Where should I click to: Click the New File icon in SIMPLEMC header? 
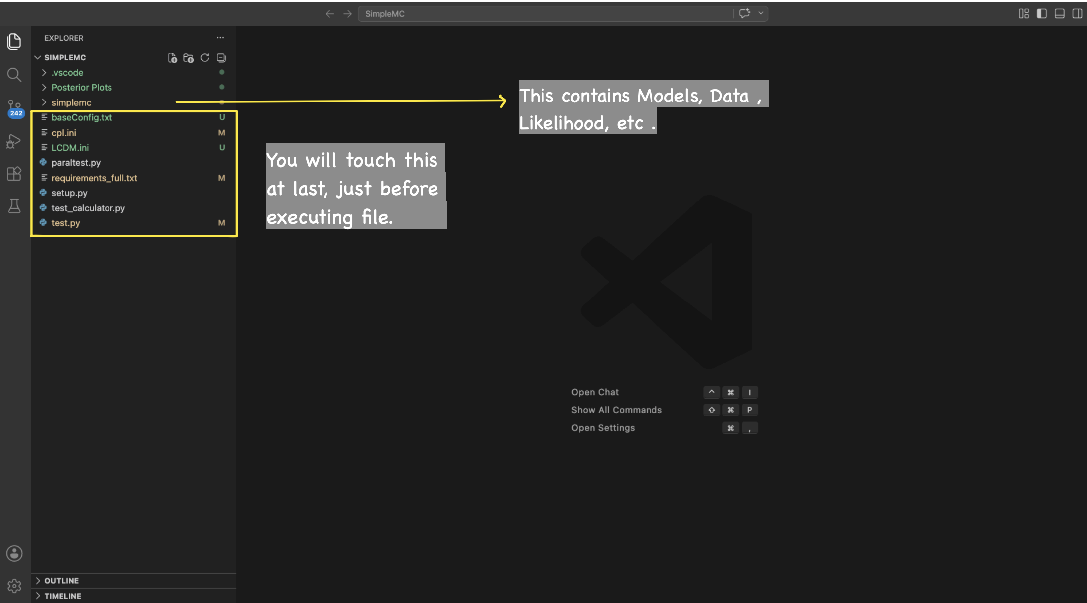point(172,58)
